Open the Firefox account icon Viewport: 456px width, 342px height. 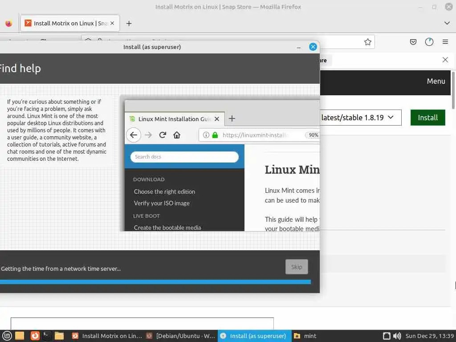[x=429, y=42]
